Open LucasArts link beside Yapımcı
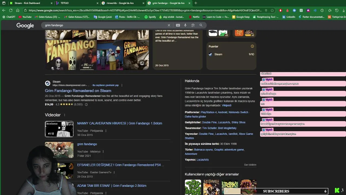The width and height of the screenshot is (346, 195). pos(203,160)
